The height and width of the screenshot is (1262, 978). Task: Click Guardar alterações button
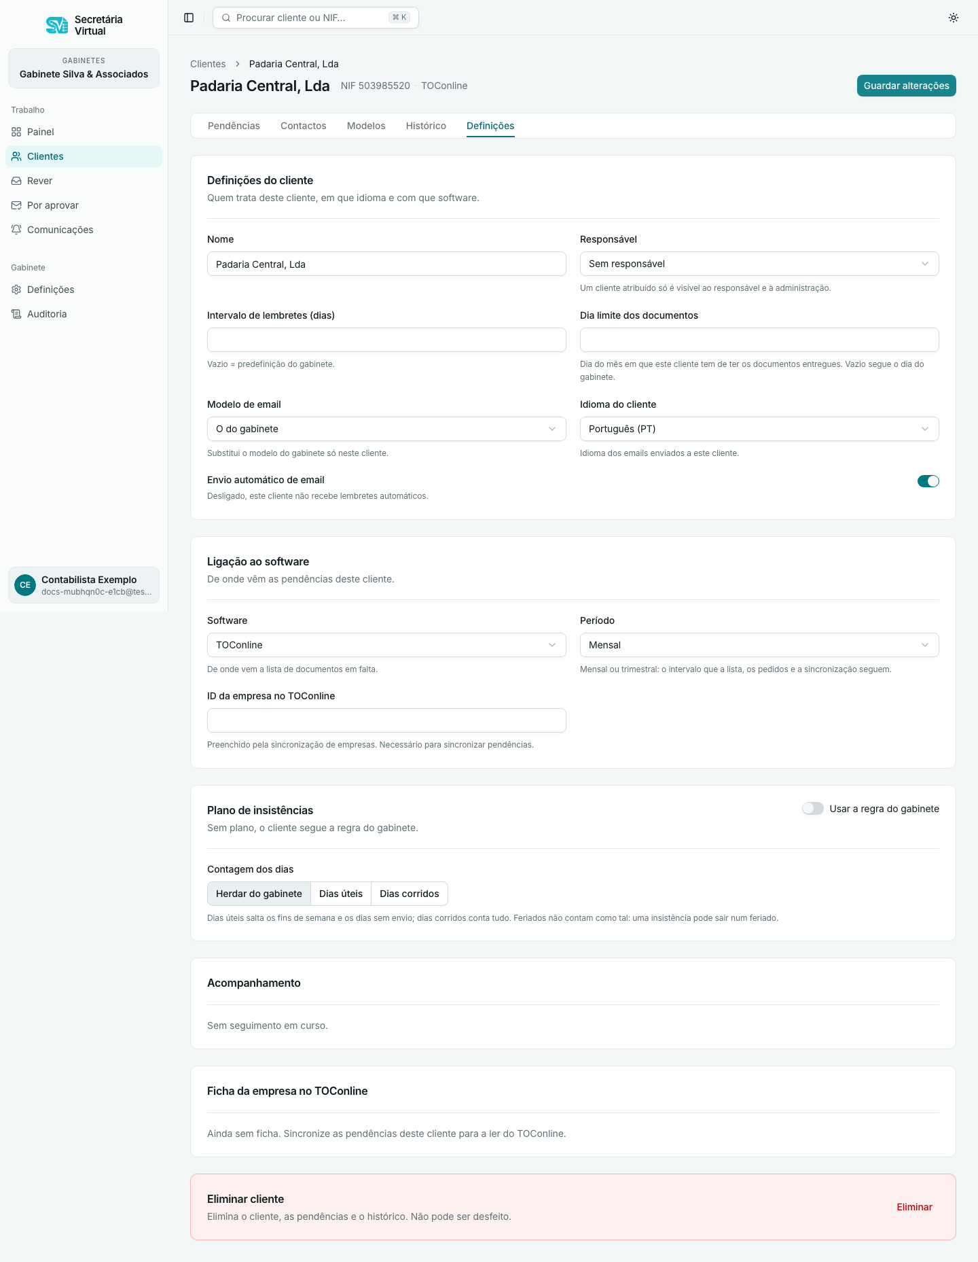coord(906,86)
